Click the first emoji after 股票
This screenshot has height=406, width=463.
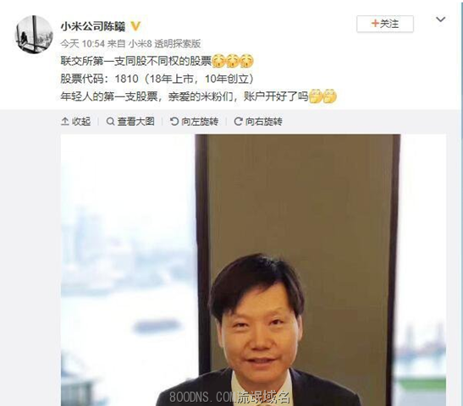(218, 61)
